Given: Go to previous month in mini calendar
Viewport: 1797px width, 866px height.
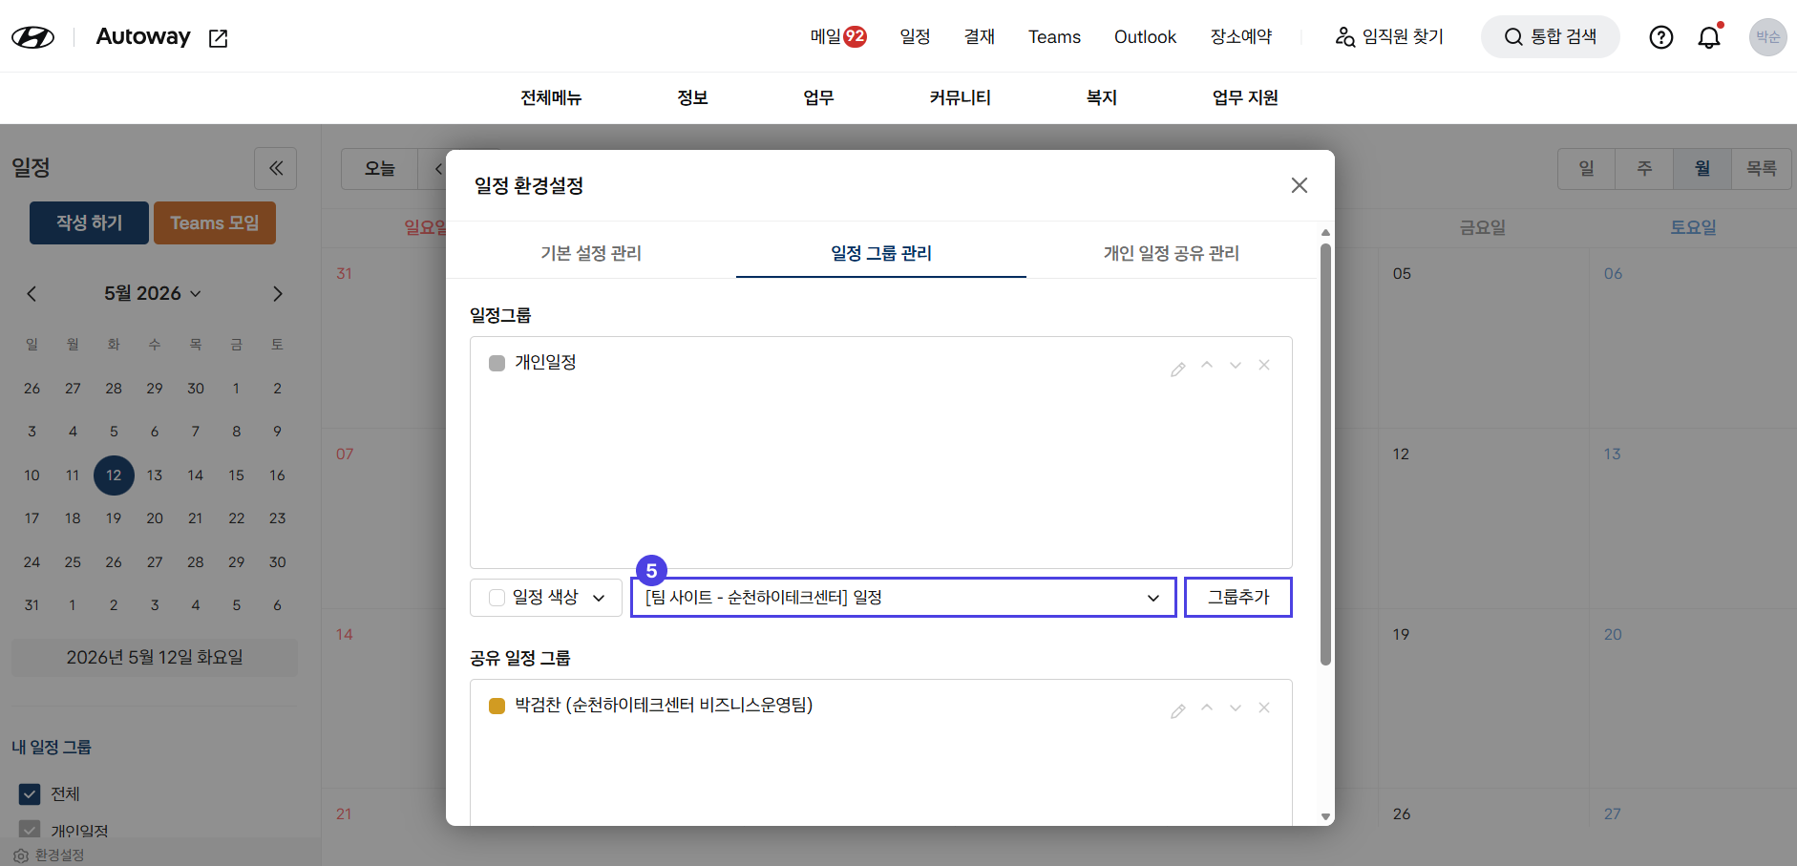Looking at the screenshot, I should 32,294.
